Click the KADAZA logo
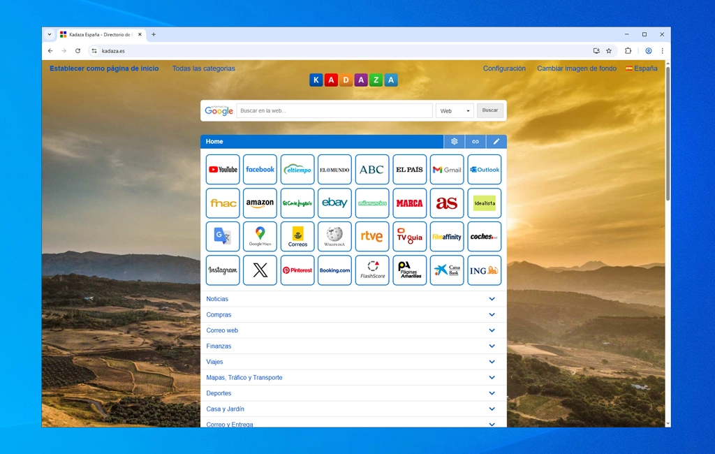Screen dimensions: 715x454 (x=353, y=80)
